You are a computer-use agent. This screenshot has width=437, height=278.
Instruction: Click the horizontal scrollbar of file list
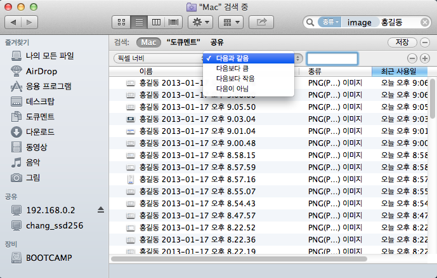239,259
